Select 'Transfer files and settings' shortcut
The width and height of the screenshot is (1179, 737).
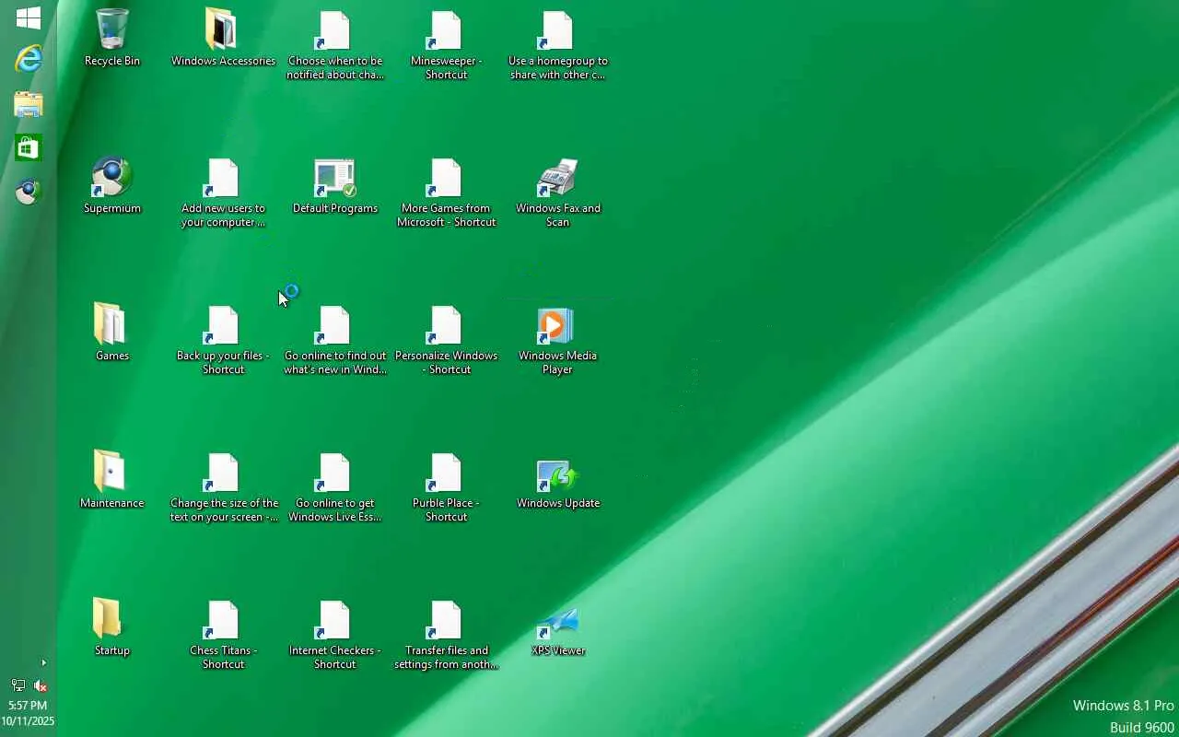tap(446, 635)
